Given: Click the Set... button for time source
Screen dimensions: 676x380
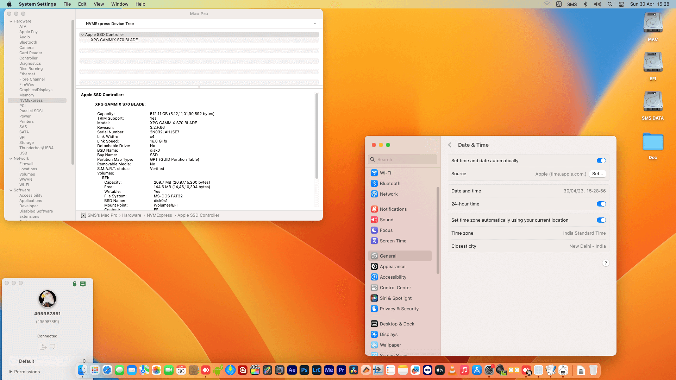Looking at the screenshot, I should click(597, 174).
